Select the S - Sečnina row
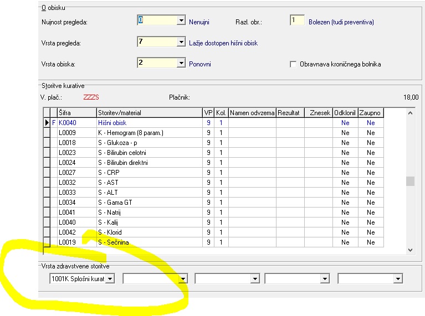The width and height of the screenshot is (425, 316). tap(213, 242)
